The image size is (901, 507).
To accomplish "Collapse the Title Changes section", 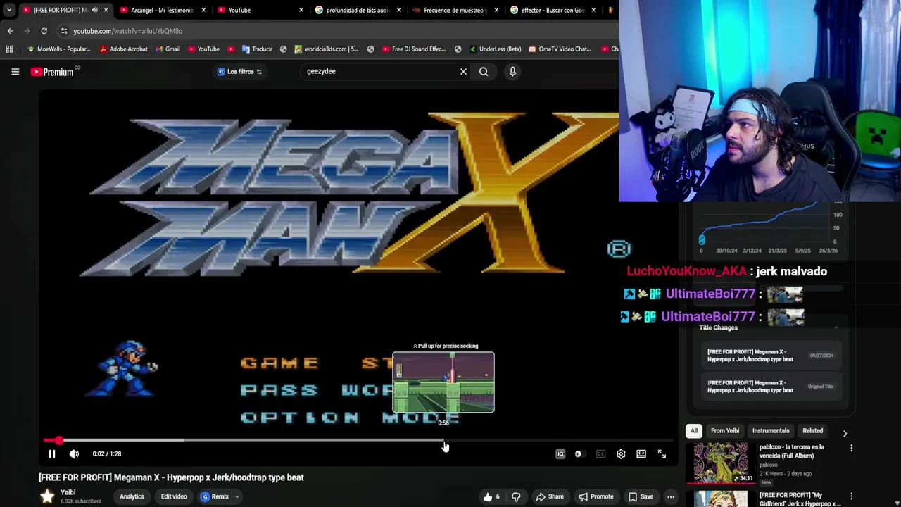I will (836, 327).
